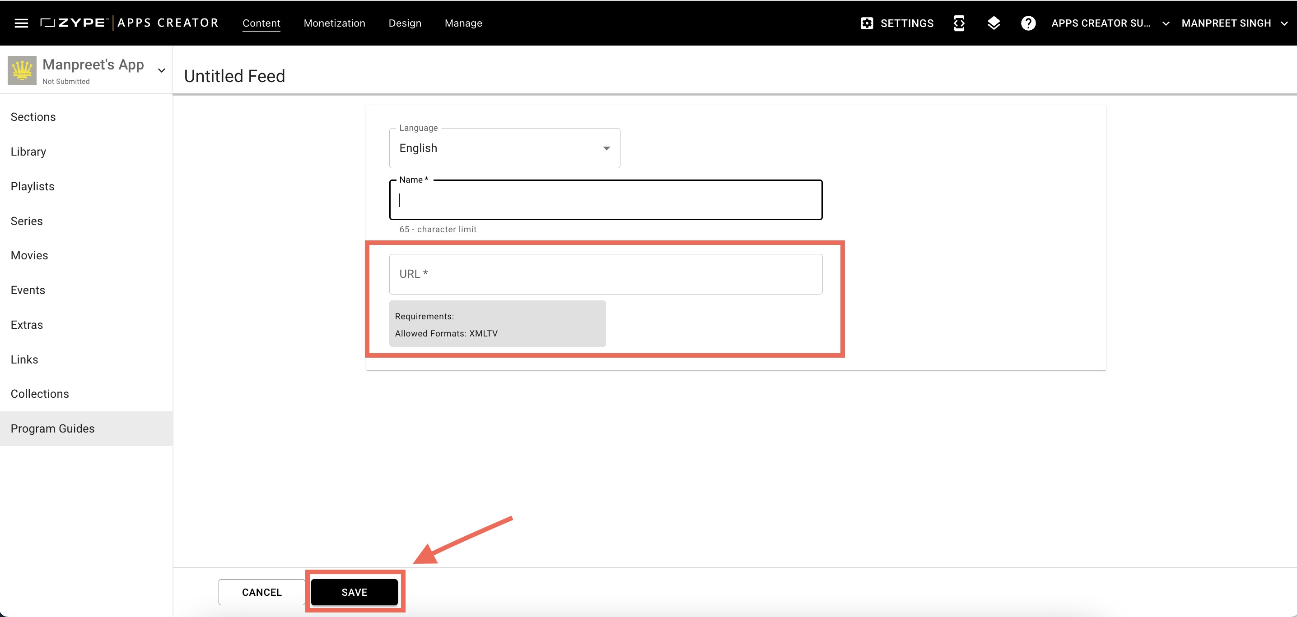
Task: Open the hamburger navigation menu
Action: 21,23
